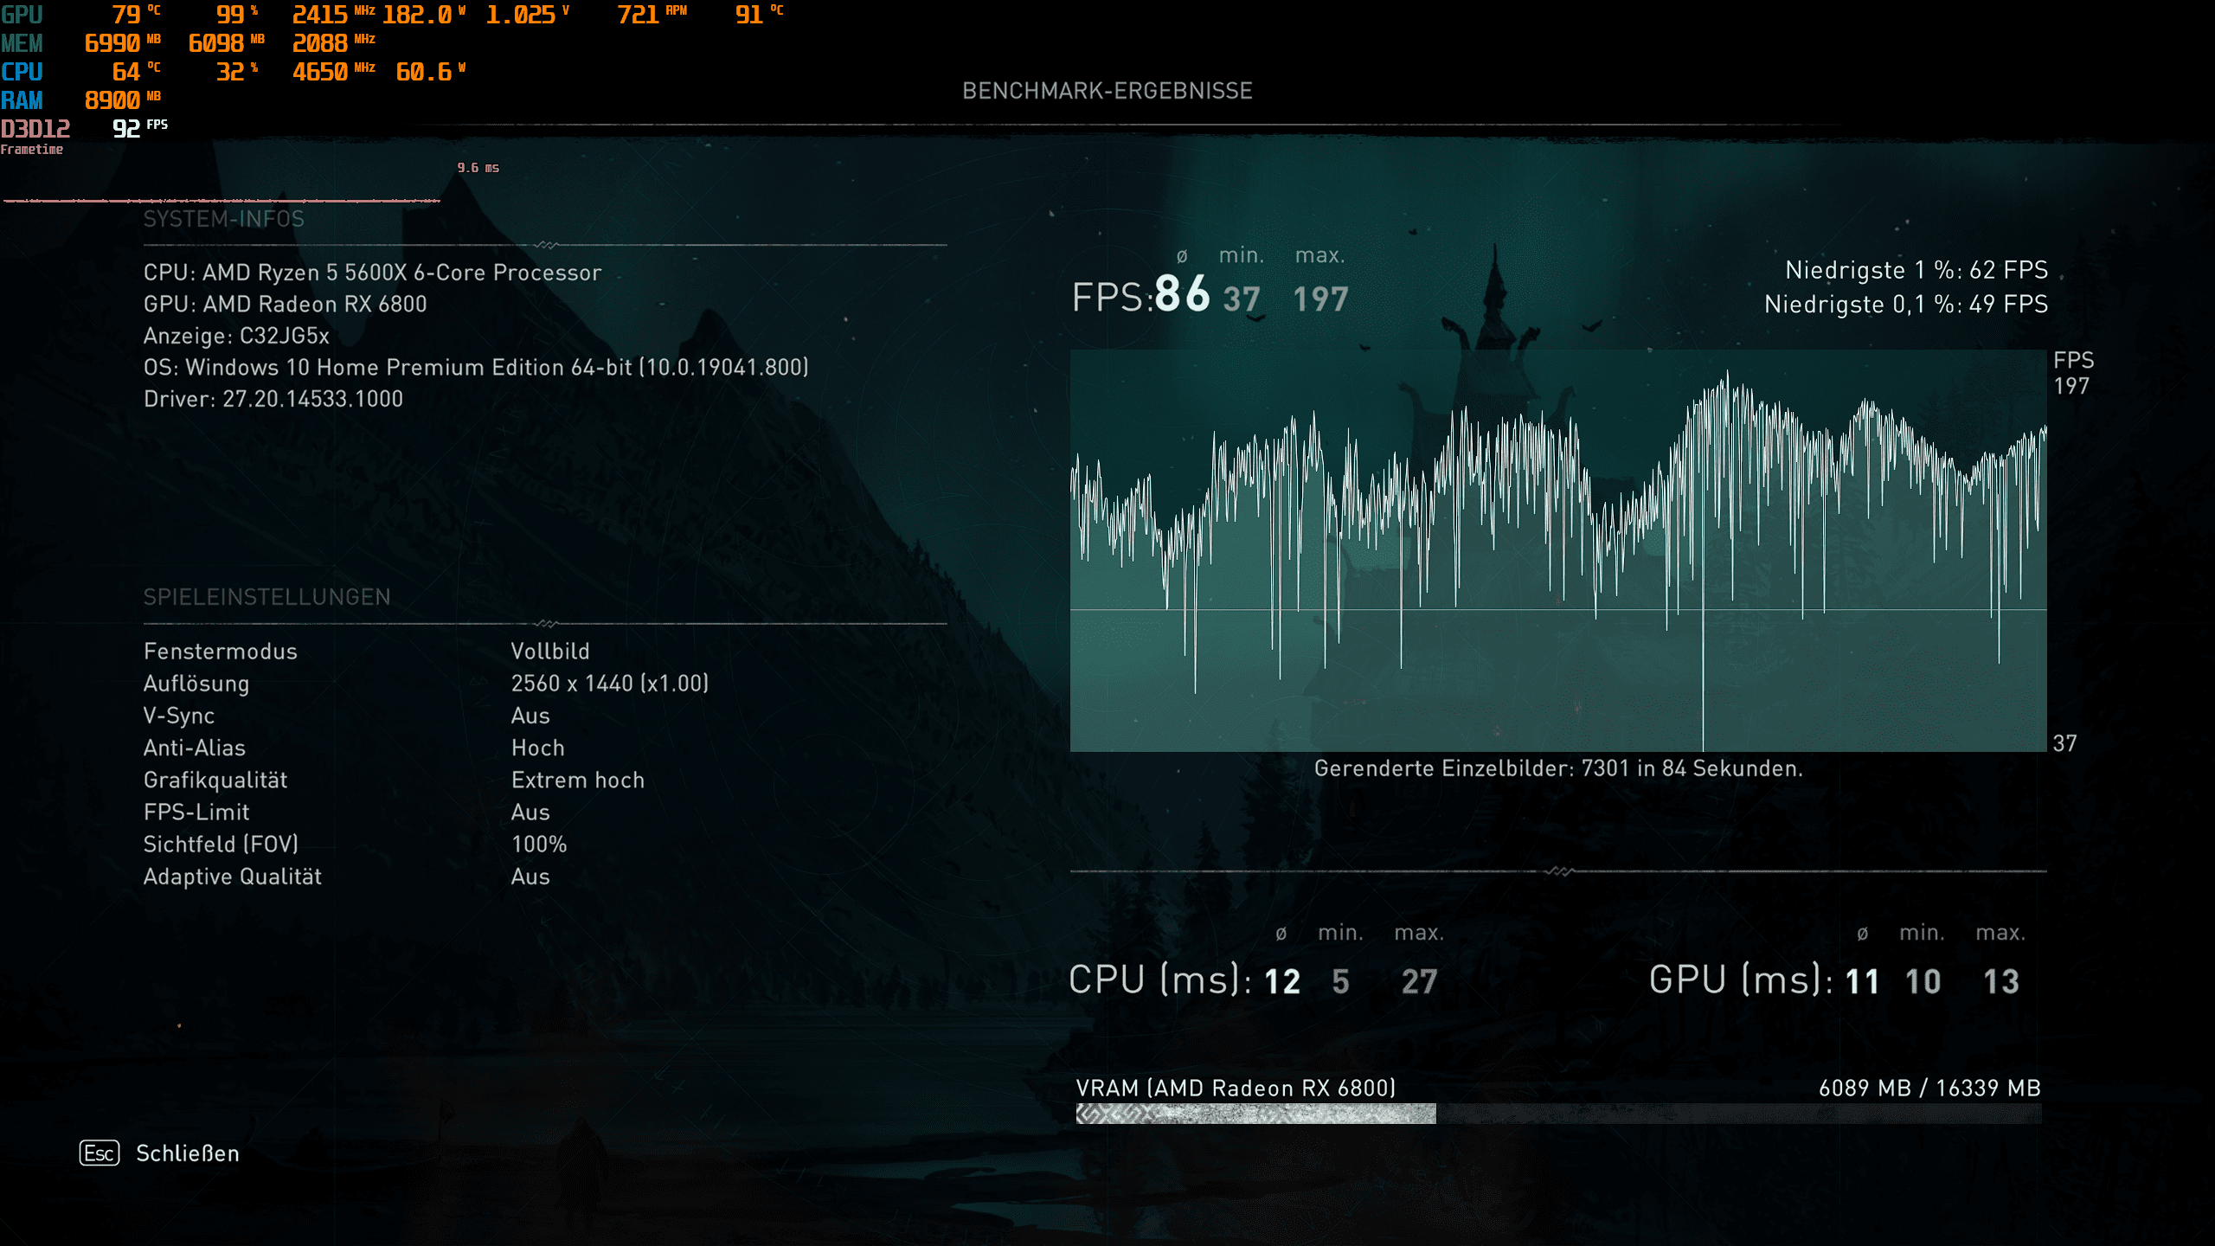
Task: Click the overlay fan speed 721 RPM
Action: tap(652, 15)
